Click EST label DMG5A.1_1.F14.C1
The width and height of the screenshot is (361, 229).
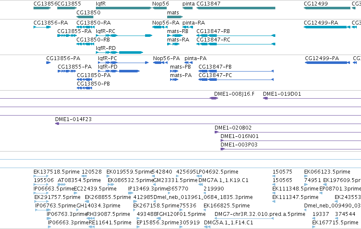pos(229,223)
